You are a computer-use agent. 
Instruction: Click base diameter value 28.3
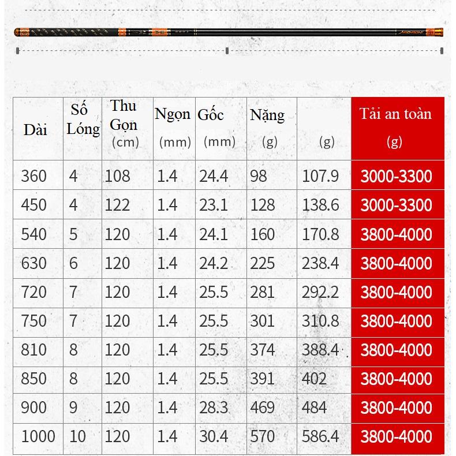(214, 408)
